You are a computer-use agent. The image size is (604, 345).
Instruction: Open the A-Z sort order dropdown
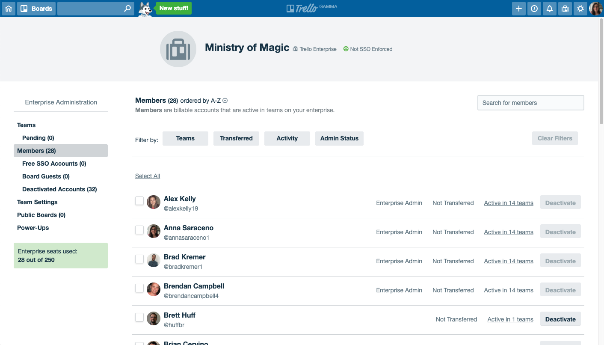225,101
